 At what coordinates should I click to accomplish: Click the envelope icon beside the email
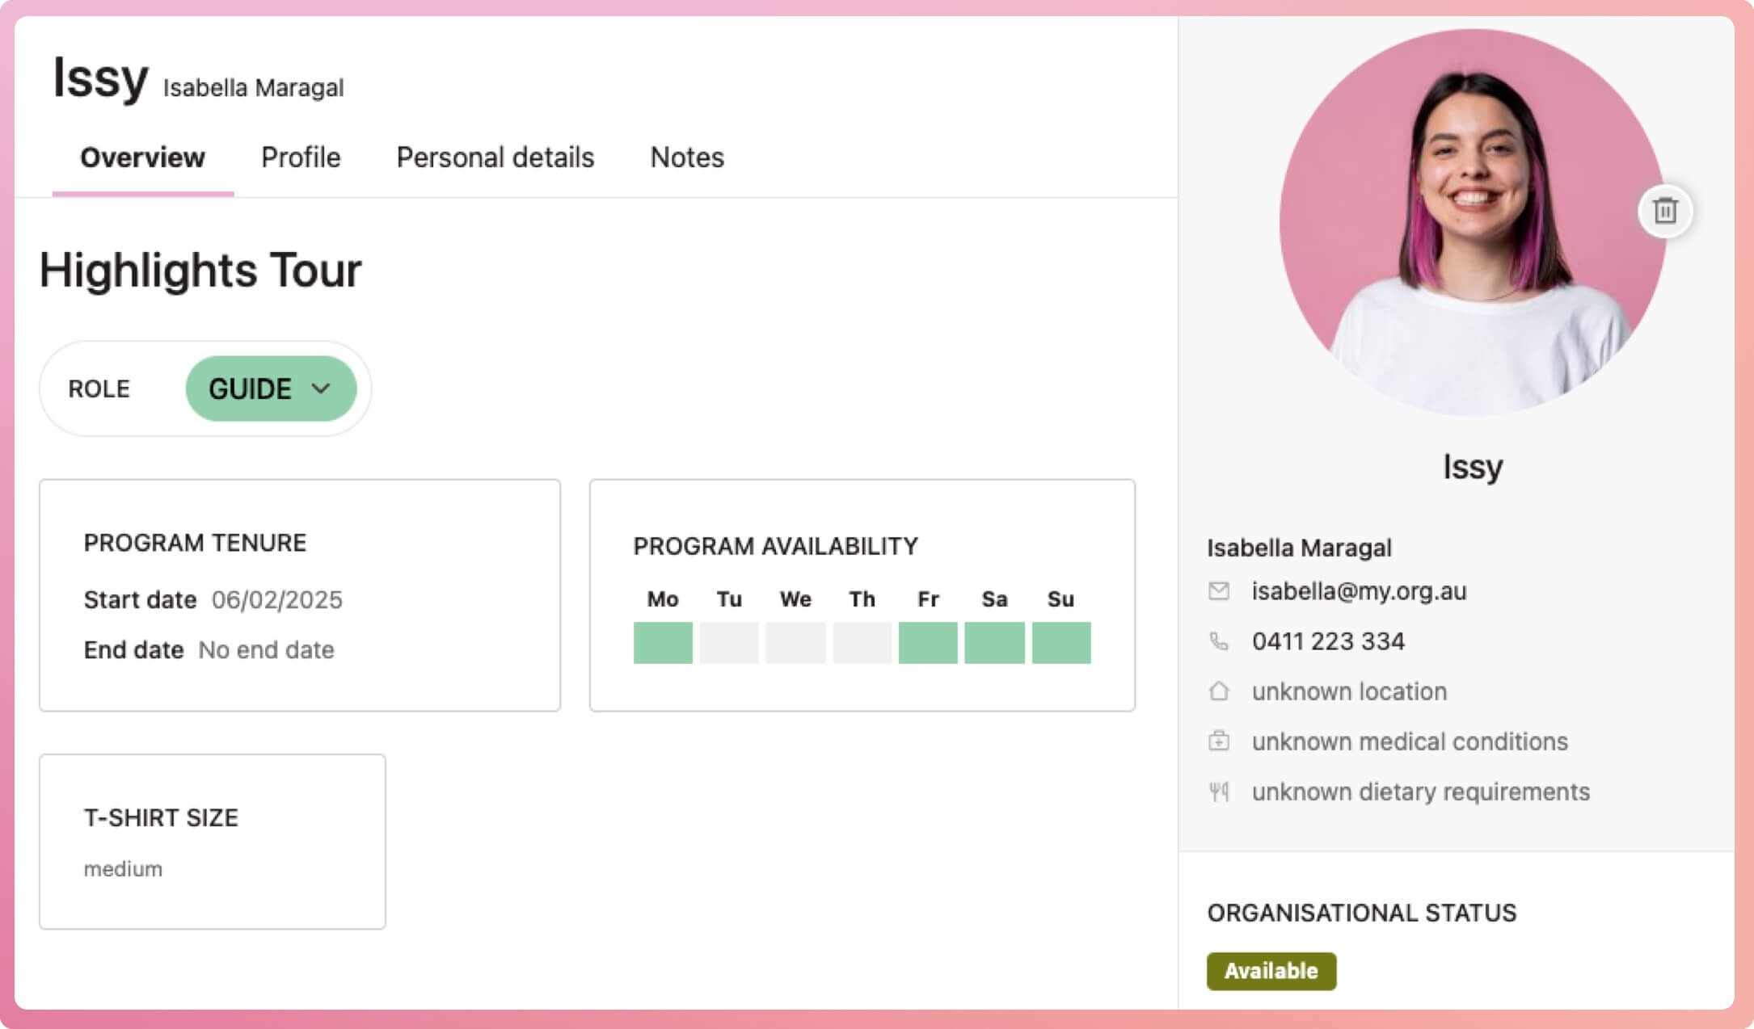[x=1219, y=591]
